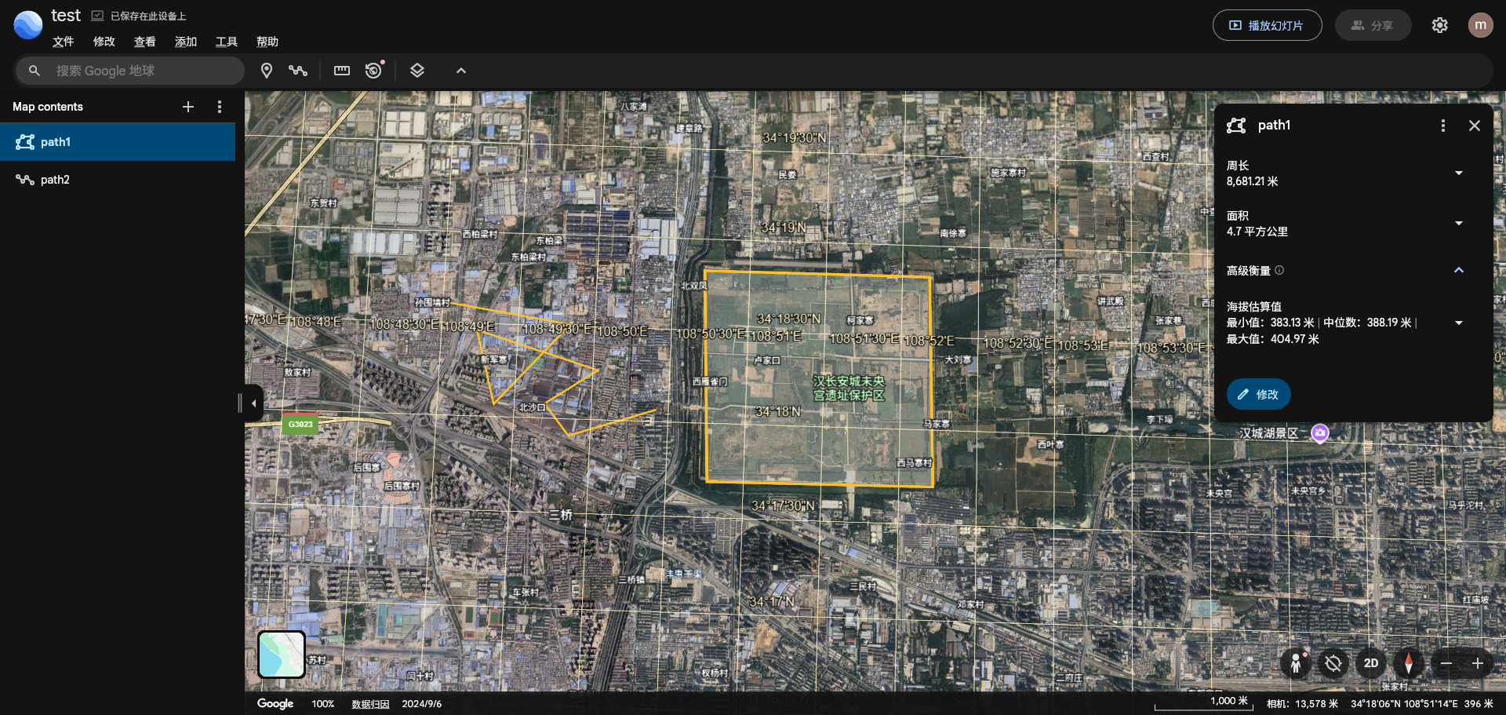The width and height of the screenshot is (1506, 715).
Task: Open the historical imagery tool
Action: tap(374, 71)
